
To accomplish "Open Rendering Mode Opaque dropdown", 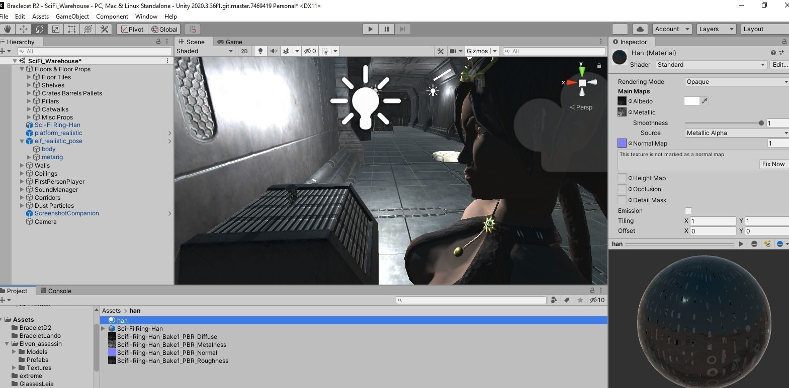I will pos(737,82).
